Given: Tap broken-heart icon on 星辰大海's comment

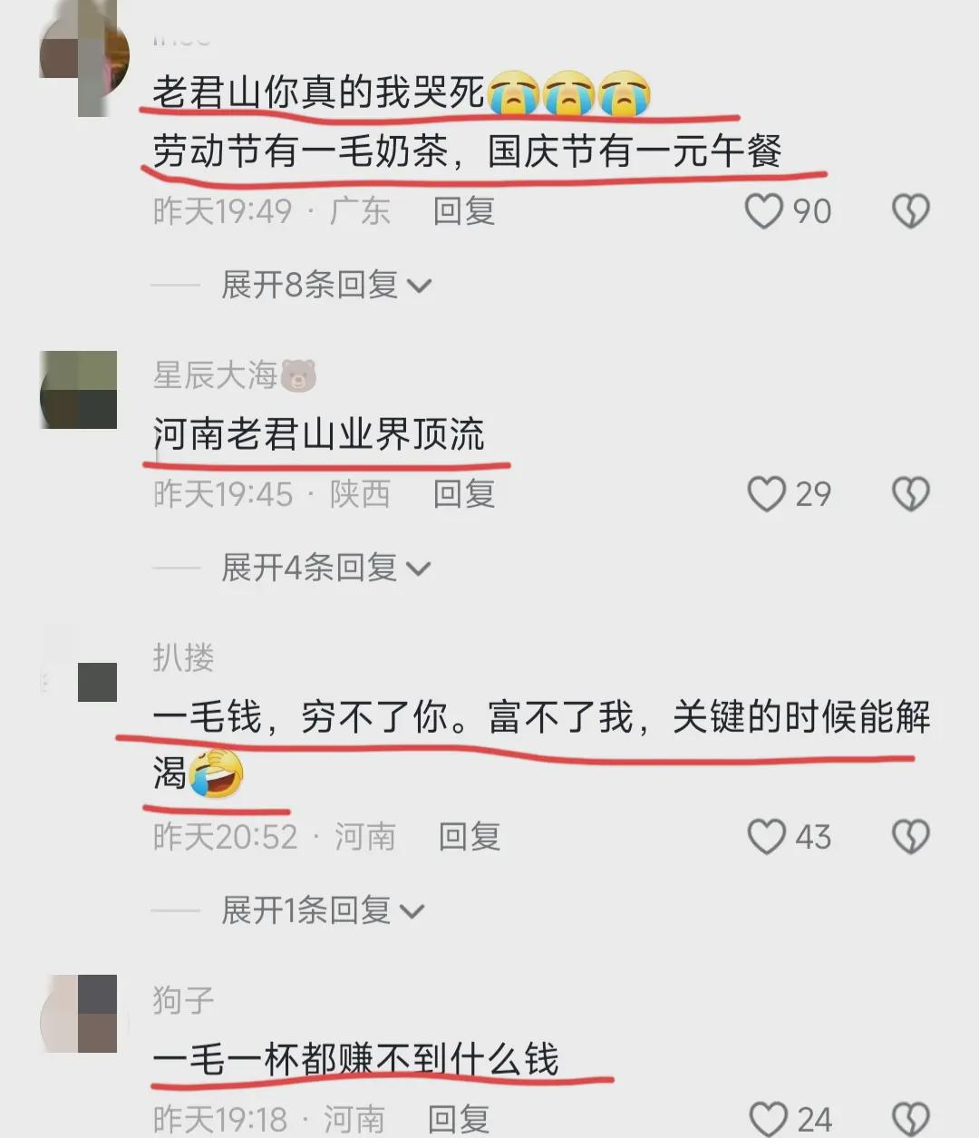Looking at the screenshot, I should coord(911,494).
